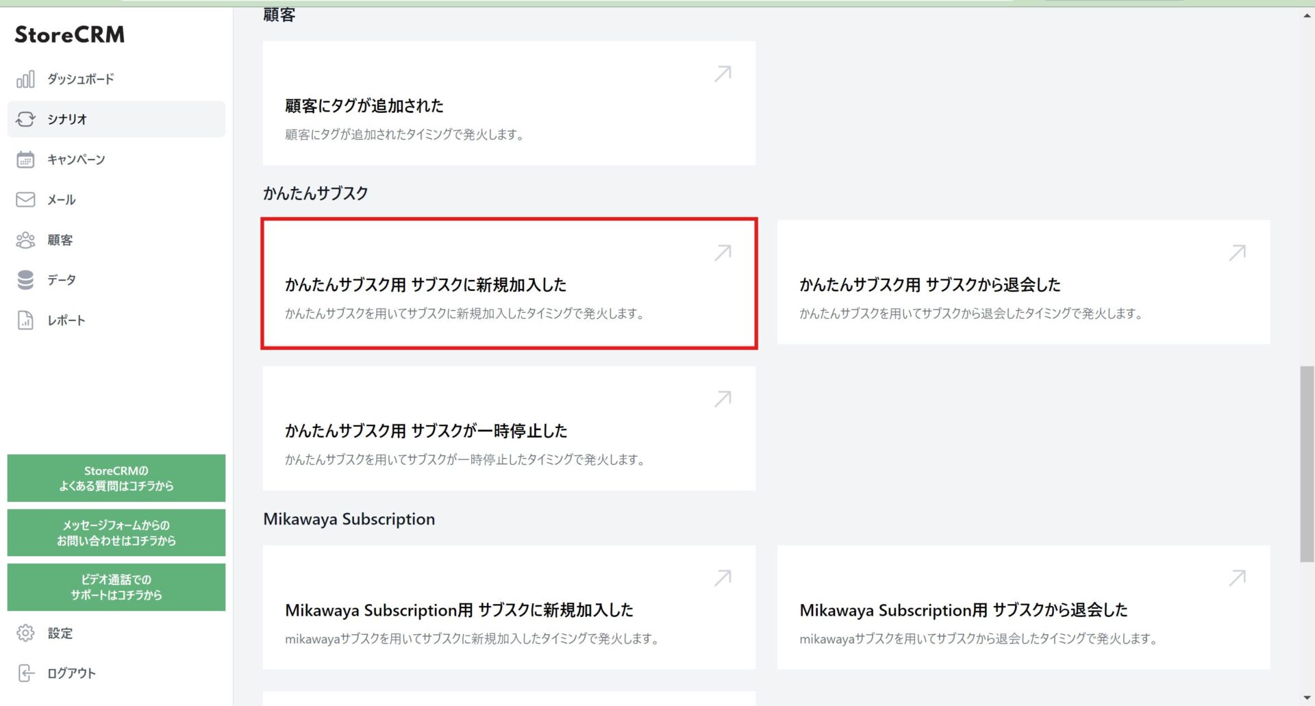Click the vertical scrollbar thumb
1315x706 pixels.
click(x=1307, y=464)
